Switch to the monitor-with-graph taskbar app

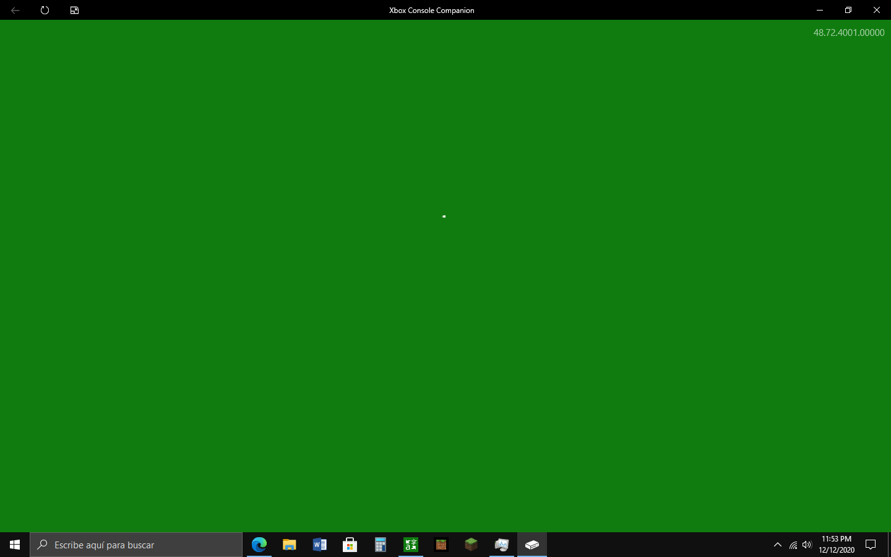coord(502,545)
